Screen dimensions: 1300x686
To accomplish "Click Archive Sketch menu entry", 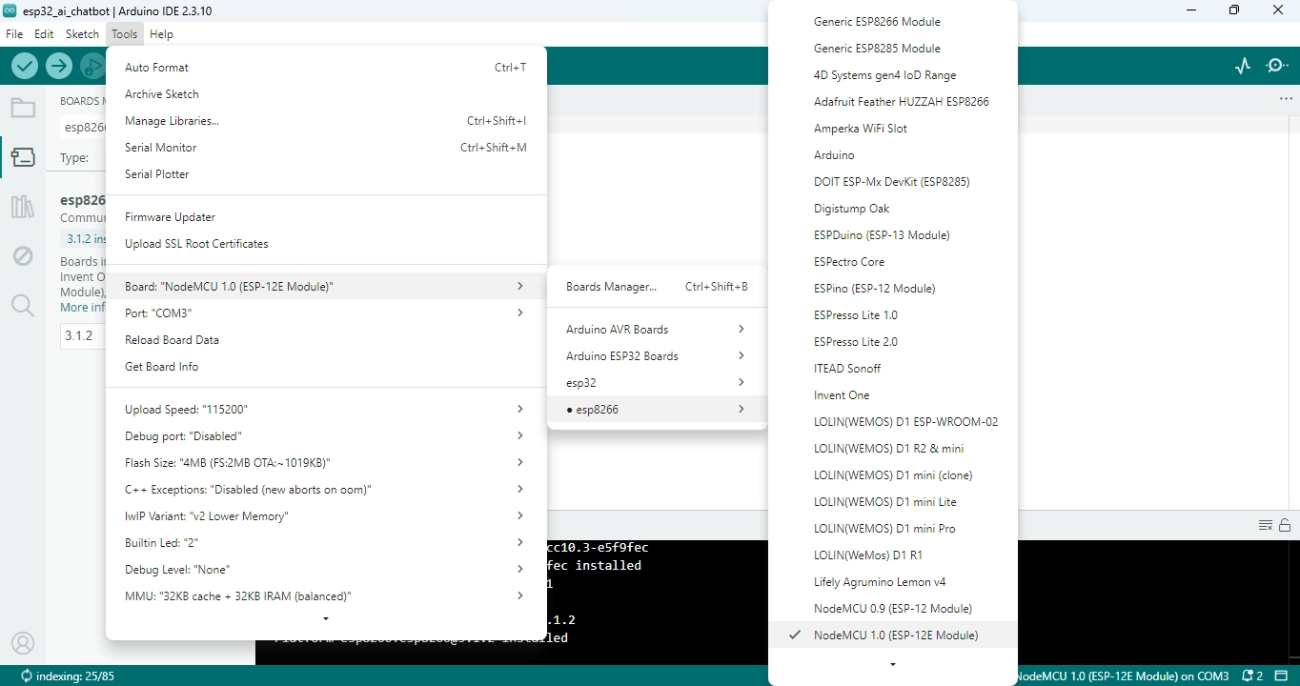I will 326,94.
